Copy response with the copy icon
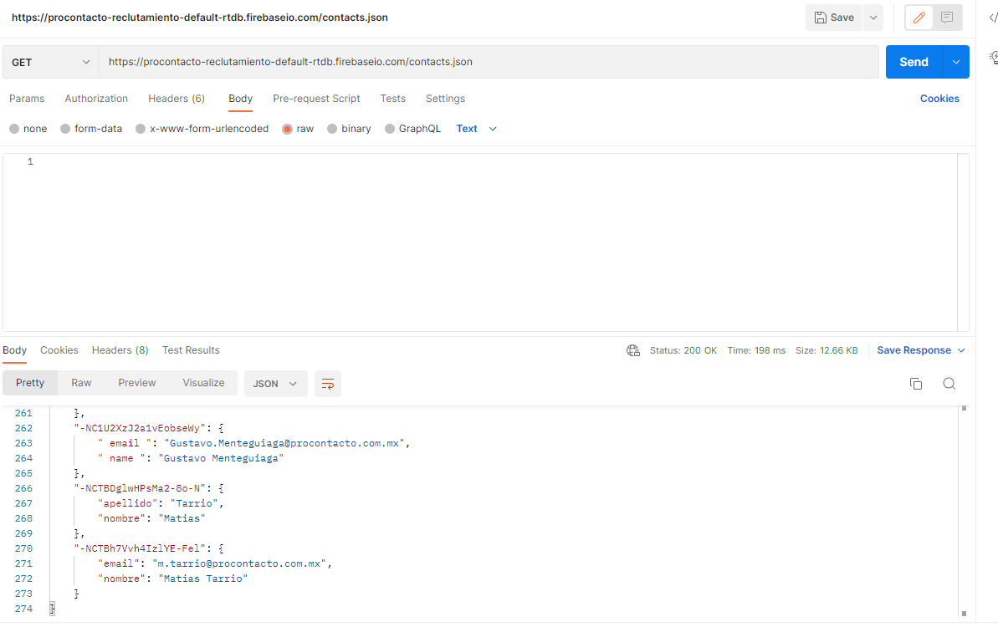The height and width of the screenshot is (627, 998). (916, 384)
